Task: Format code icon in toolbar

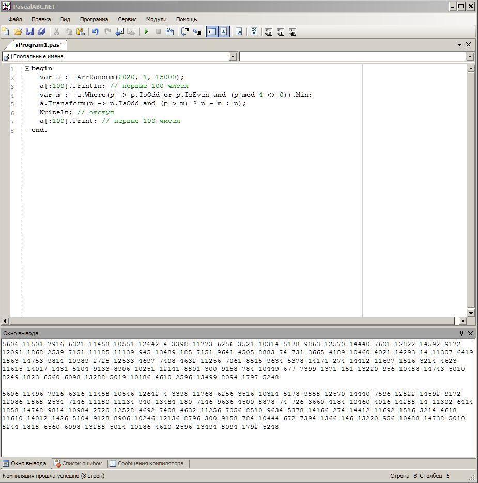Action: pyautogui.click(x=239, y=32)
